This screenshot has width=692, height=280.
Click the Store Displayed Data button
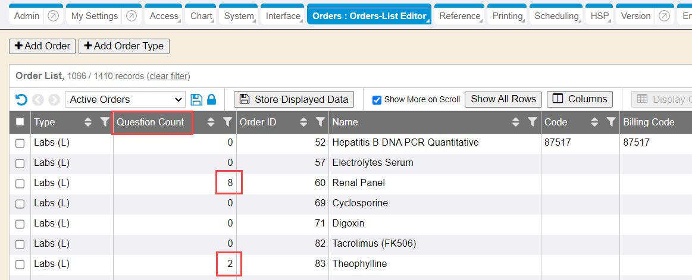tap(294, 99)
